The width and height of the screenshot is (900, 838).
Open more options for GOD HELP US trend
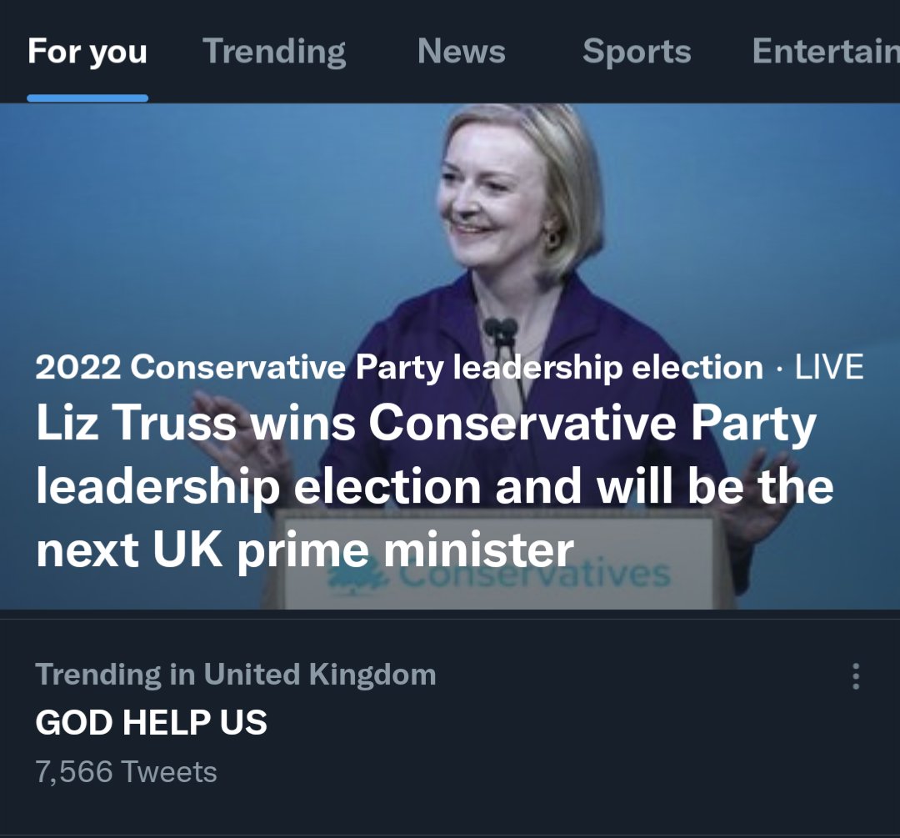tap(856, 676)
